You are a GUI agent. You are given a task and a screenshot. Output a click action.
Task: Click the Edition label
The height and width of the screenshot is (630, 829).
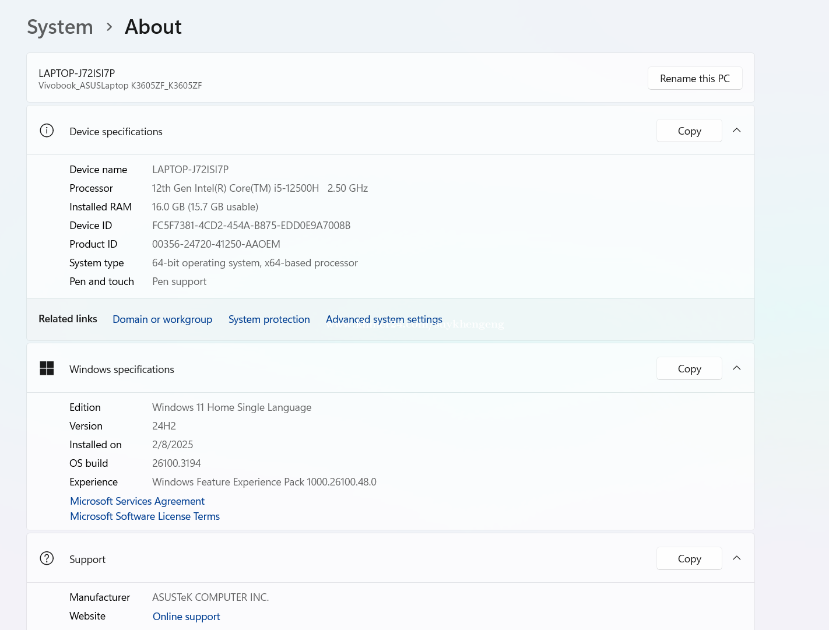[x=85, y=407]
